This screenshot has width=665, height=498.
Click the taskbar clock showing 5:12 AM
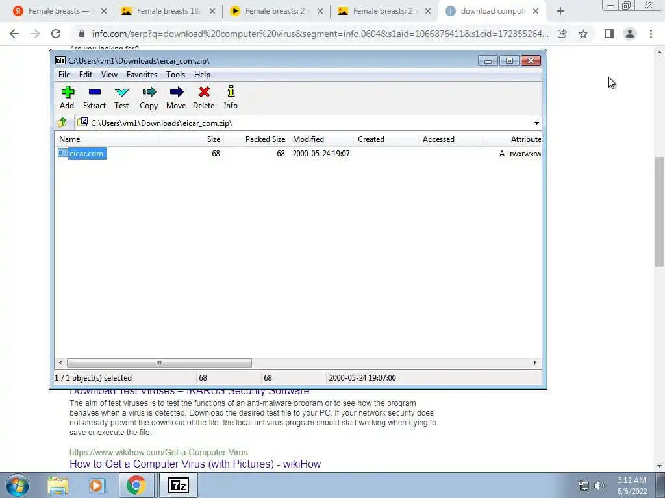click(x=632, y=486)
